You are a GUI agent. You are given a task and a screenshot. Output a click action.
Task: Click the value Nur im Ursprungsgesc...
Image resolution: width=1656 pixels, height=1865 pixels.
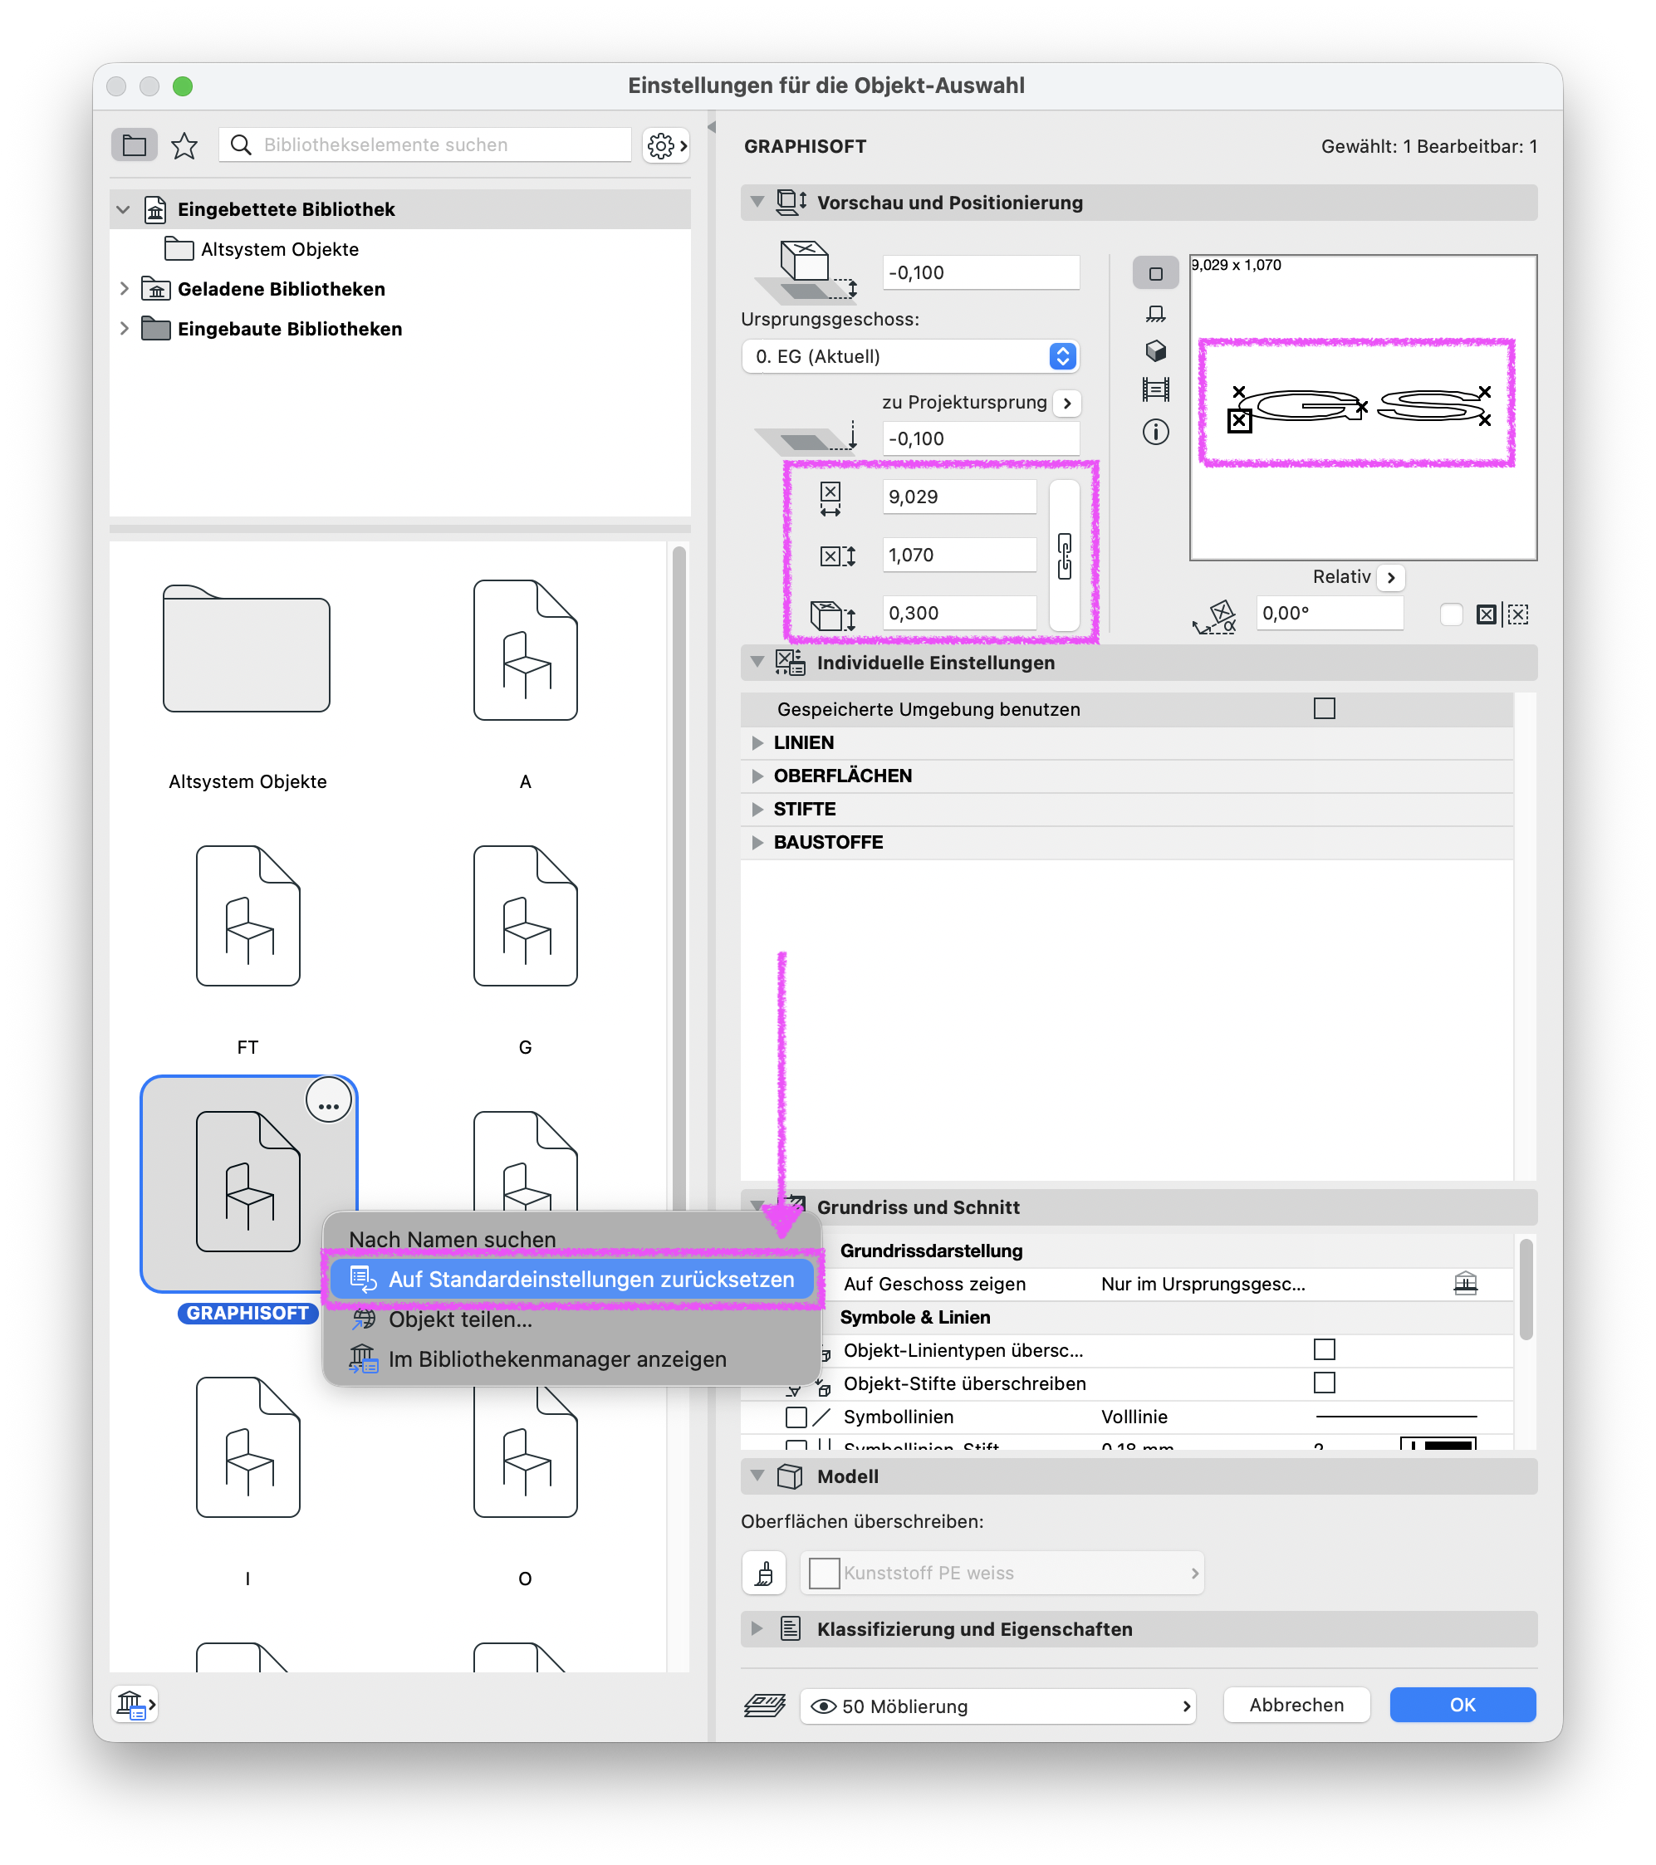tap(1203, 1284)
